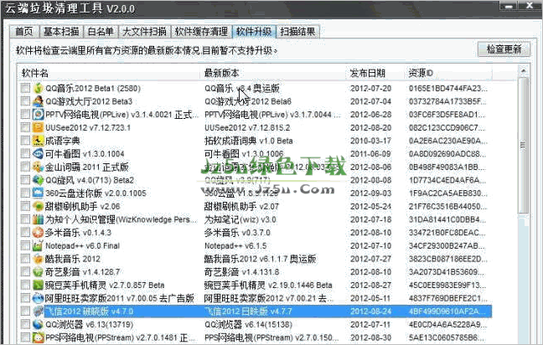Click the 为知个人知识管理 row icon
543x345 pixels.
point(38,219)
